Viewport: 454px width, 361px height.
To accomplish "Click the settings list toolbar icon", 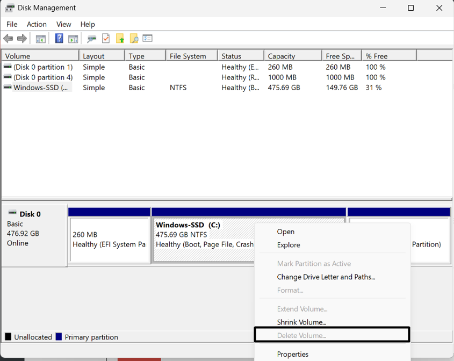I will tap(148, 39).
